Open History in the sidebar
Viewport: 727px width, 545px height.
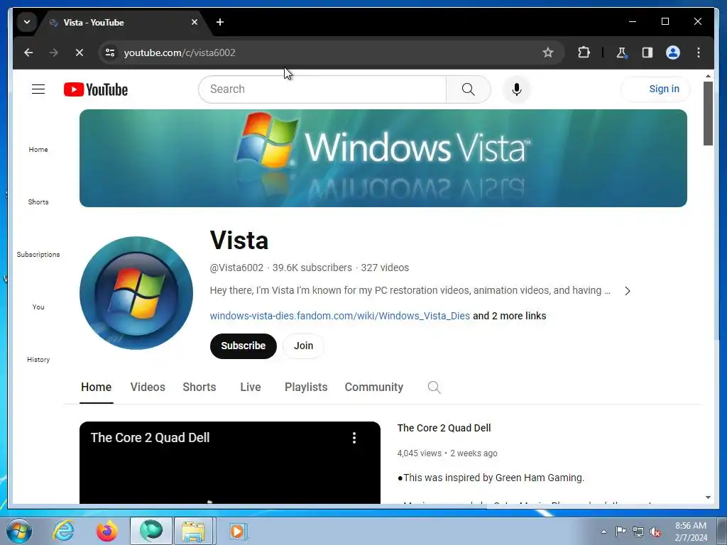pos(38,359)
